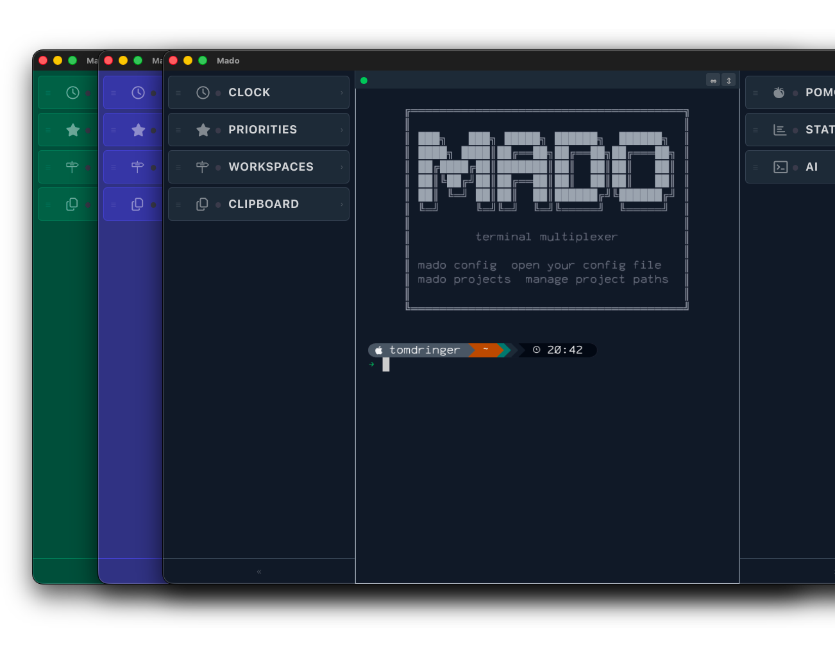The image size is (835, 657).
Task: Click the green status dot in the terminal header
Action: [x=364, y=80]
